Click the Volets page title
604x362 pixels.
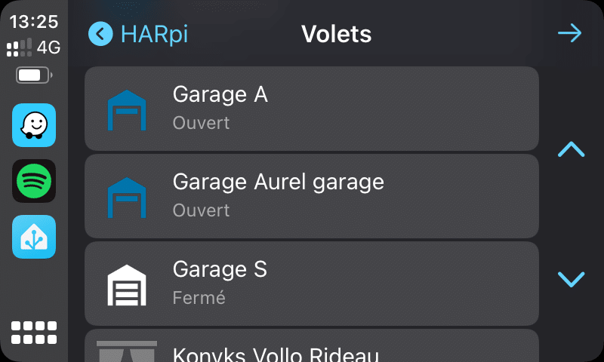(x=336, y=34)
